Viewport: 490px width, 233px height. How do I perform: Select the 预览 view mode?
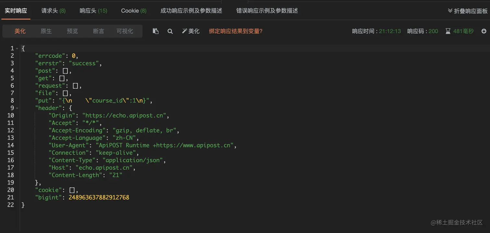72,31
